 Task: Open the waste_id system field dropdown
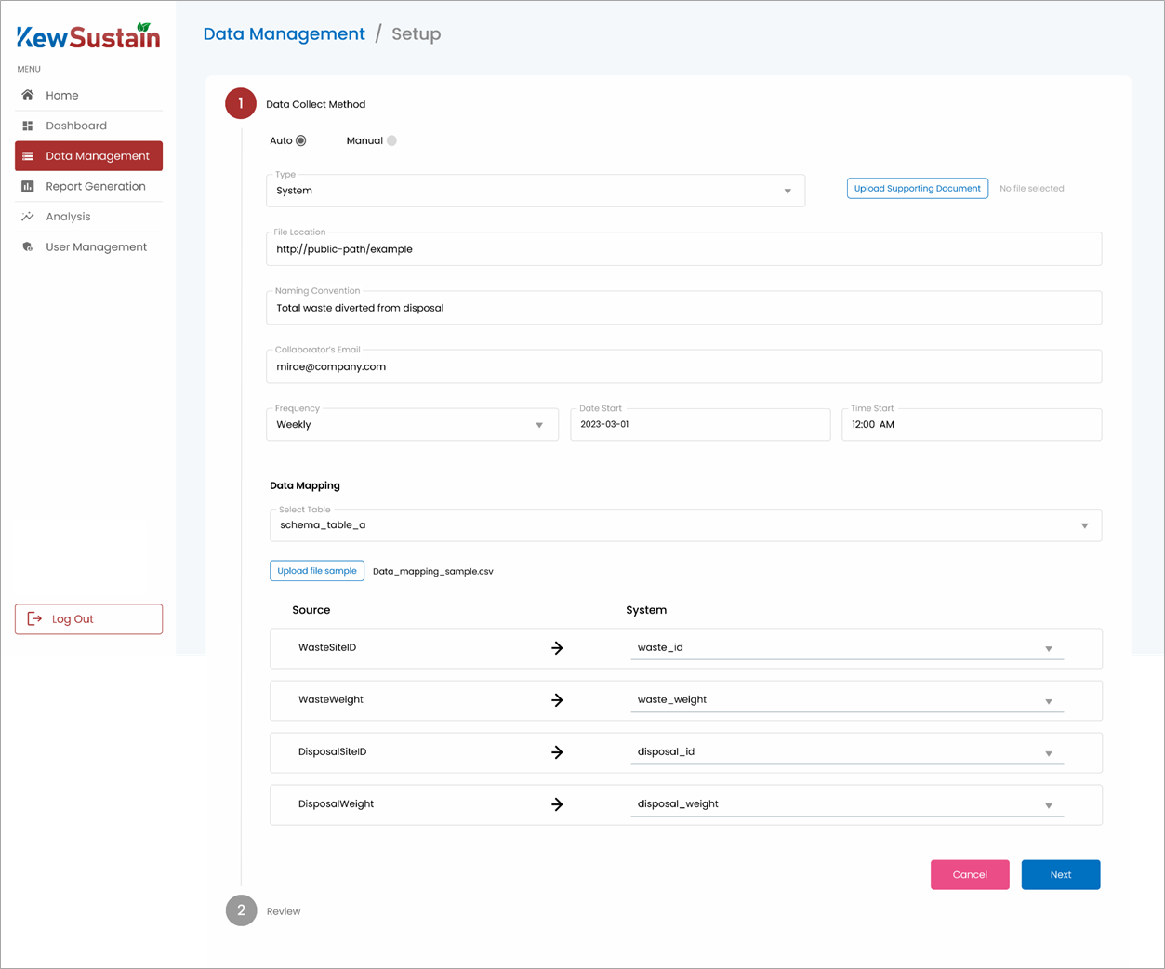pyautogui.click(x=847, y=648)
